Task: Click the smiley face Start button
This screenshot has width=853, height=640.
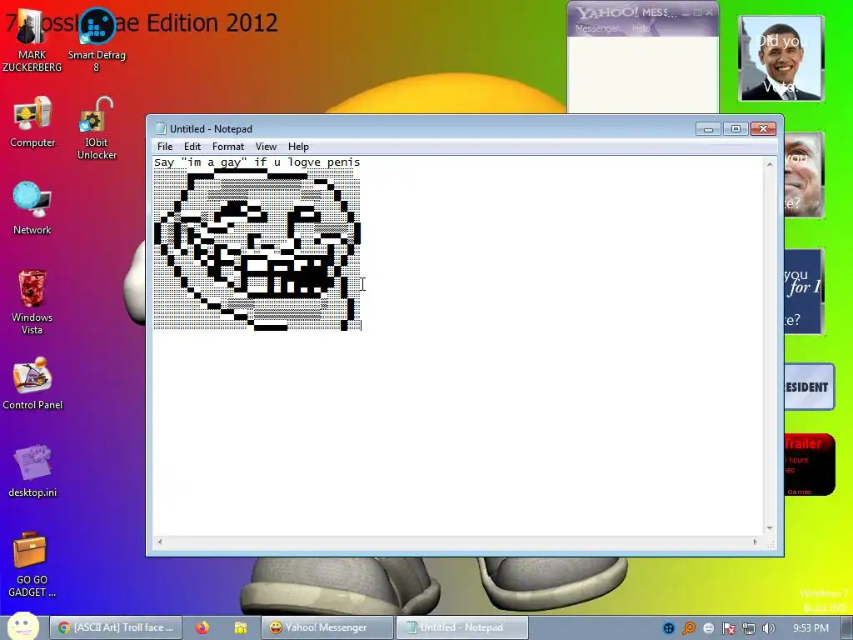Action: point(22,627)
